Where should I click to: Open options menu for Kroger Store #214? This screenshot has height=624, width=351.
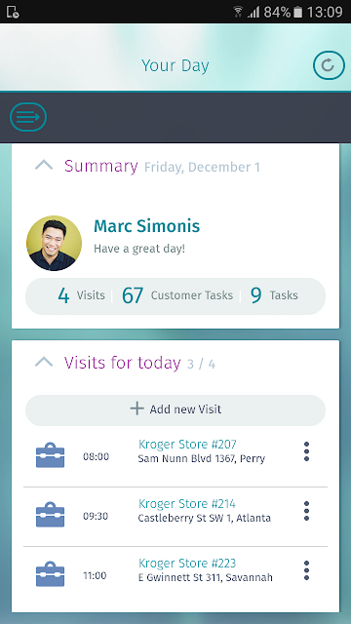pyautogui.click(x=306, y=511)
